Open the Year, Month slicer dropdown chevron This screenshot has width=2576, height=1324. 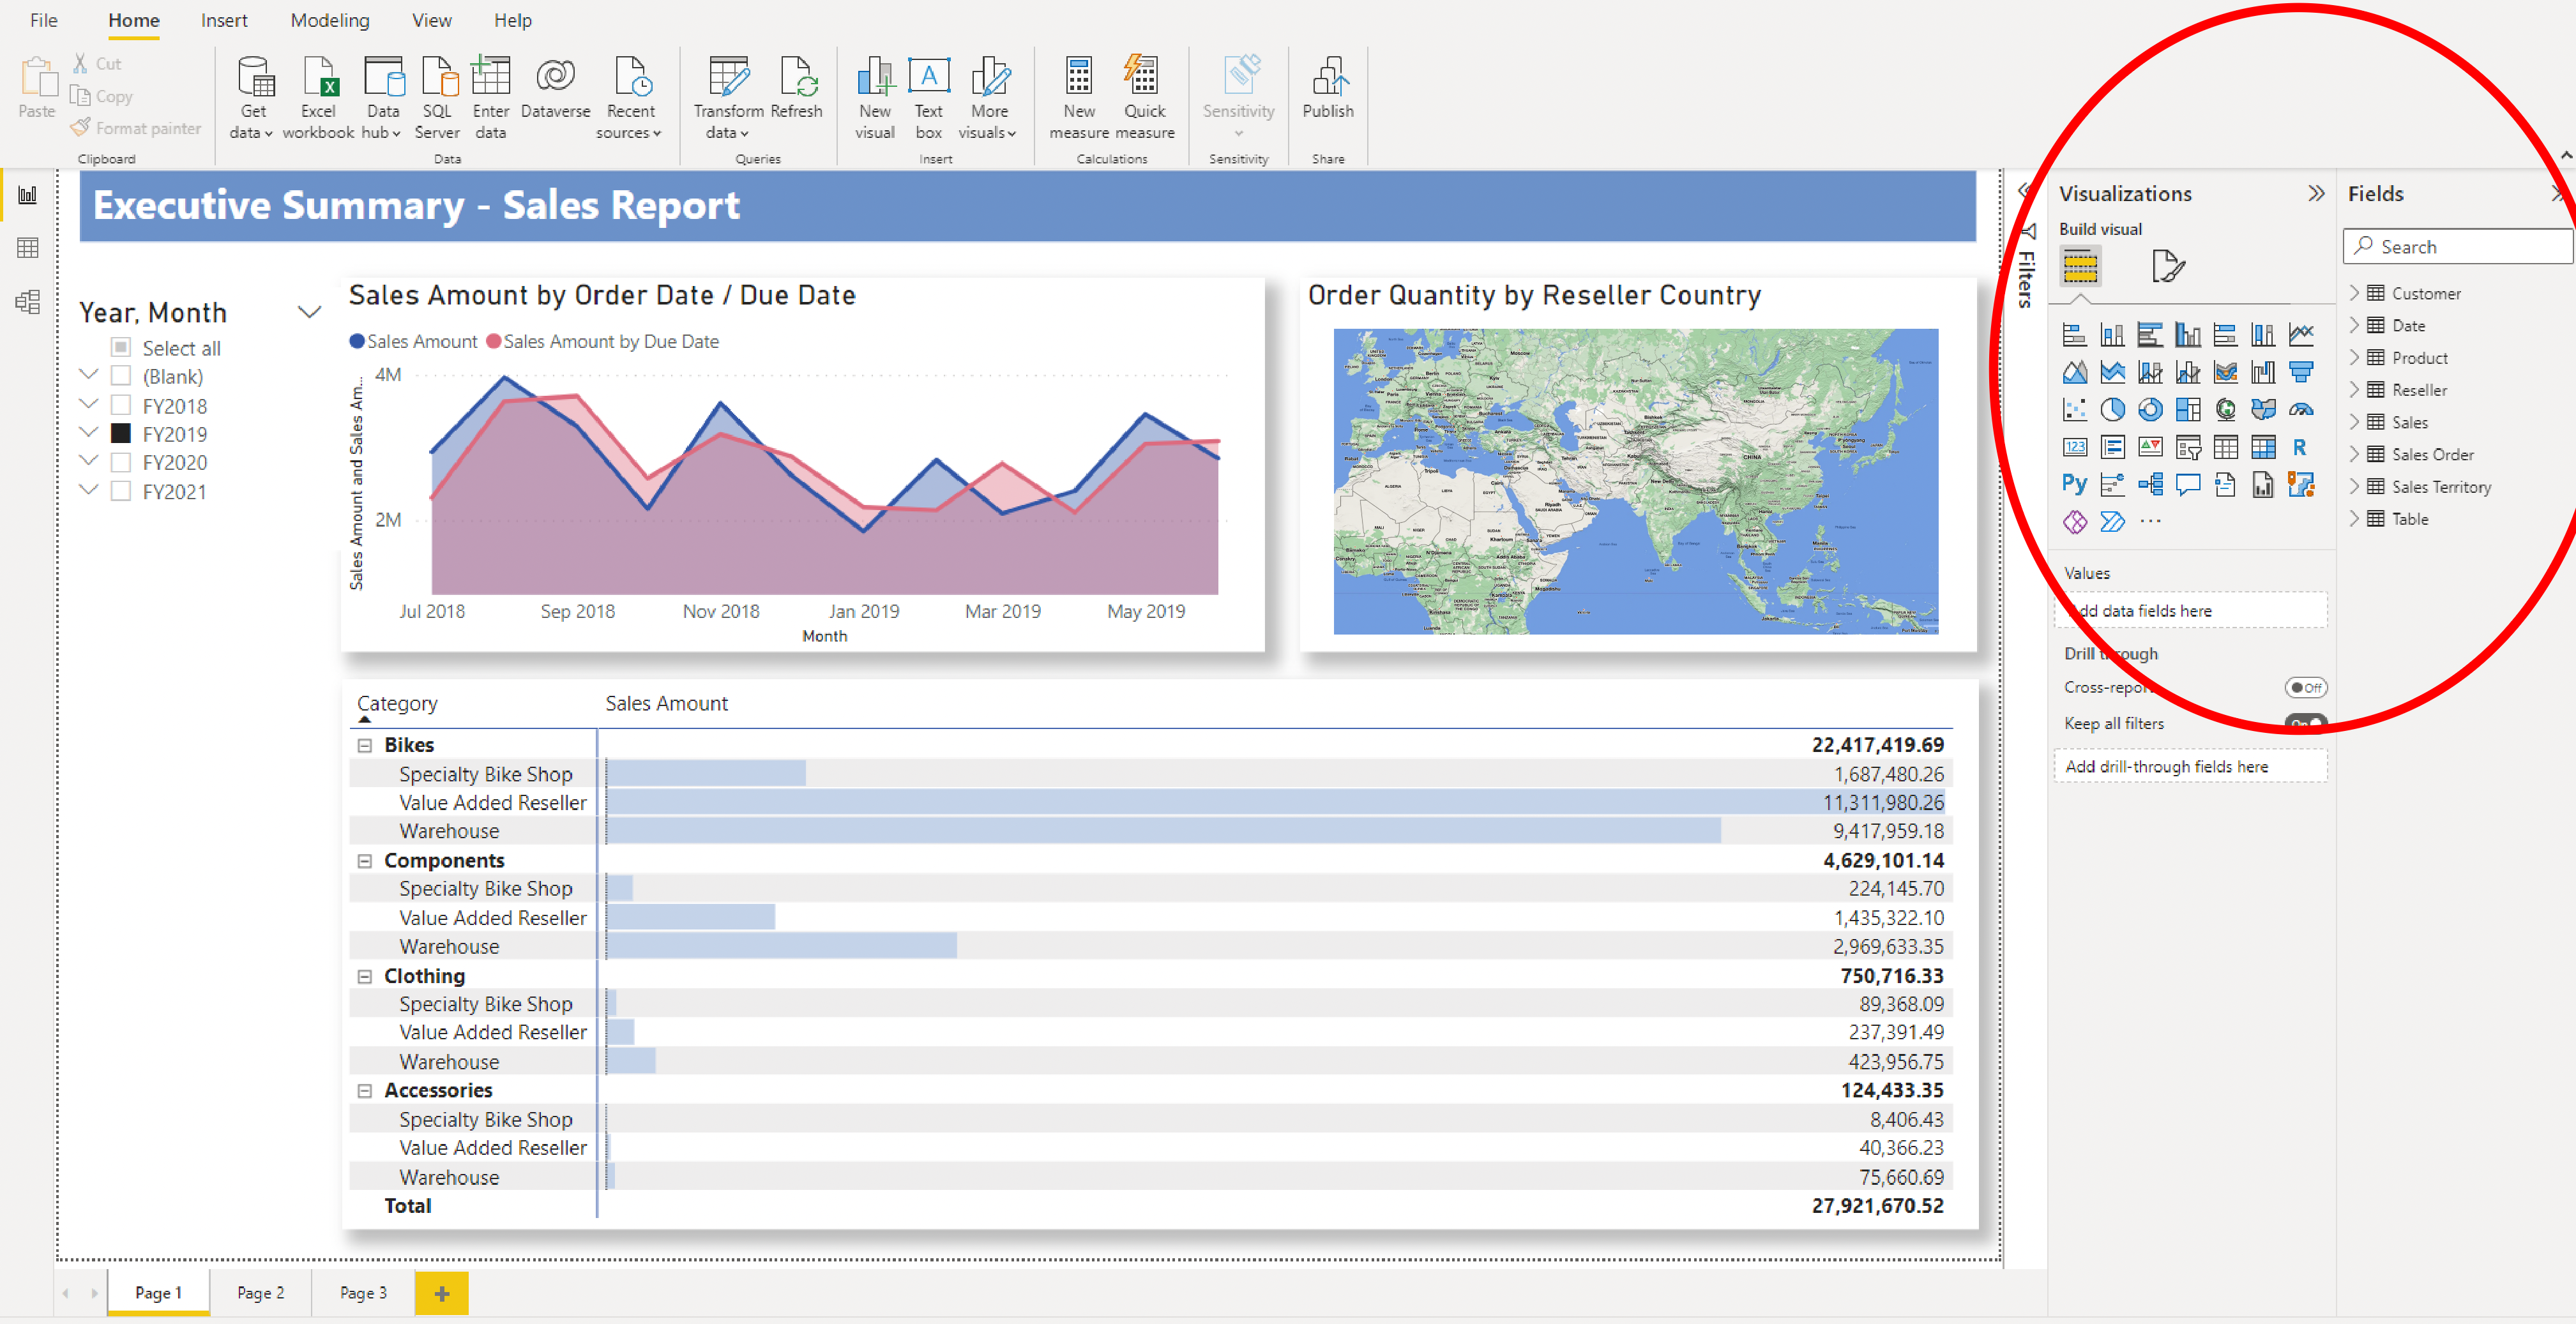pyautogui.click(x=310, y=313)
